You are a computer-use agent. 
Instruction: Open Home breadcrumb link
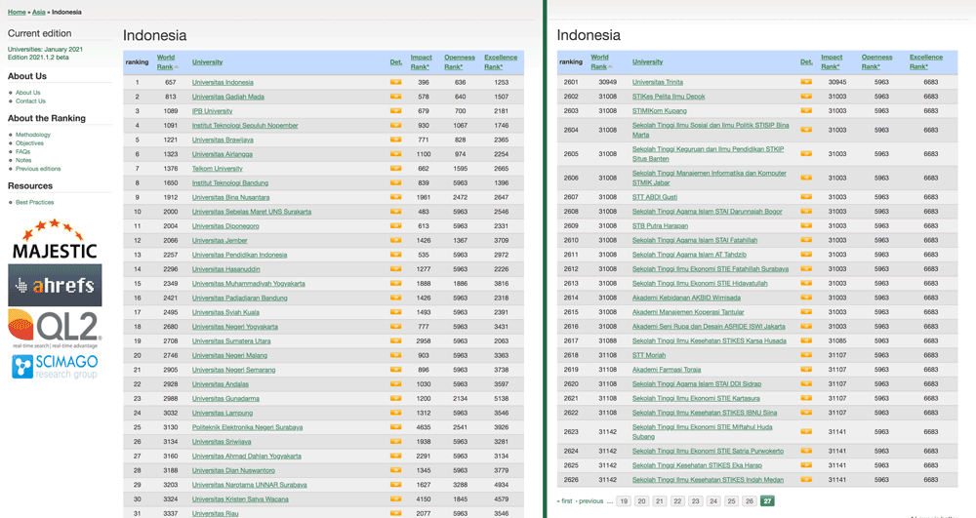17,12
